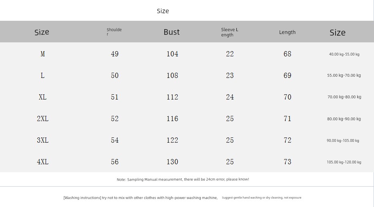Click the 105.00 kg-120.00 kg weight range
This screenshot has width=374, height=207.
click(344, 162)
